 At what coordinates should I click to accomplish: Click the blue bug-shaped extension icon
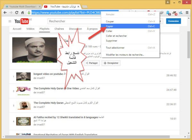pos(180,12)
